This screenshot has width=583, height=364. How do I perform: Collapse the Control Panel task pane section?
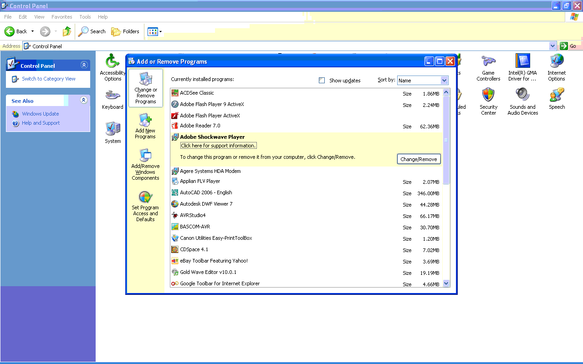[84, 65]
